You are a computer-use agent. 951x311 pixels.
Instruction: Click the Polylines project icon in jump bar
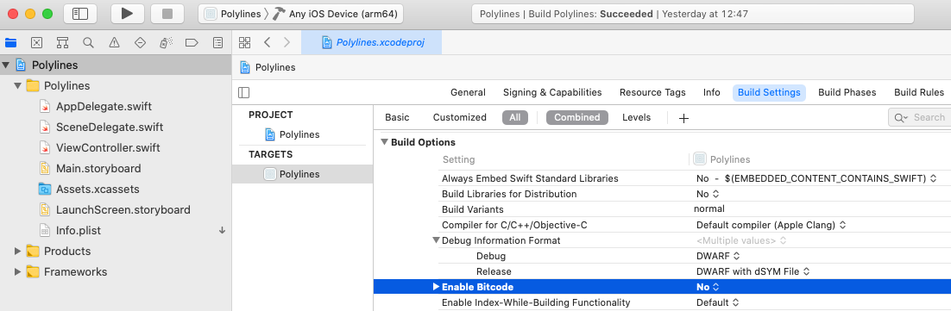(245, 67)
